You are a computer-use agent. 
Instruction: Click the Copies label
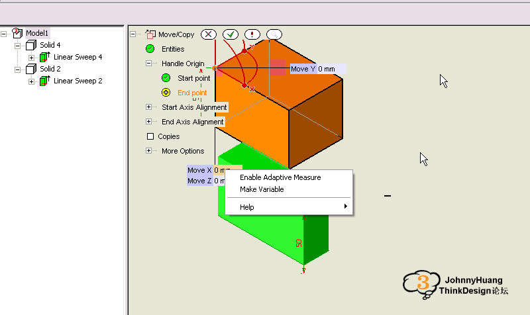pos(169,136)
